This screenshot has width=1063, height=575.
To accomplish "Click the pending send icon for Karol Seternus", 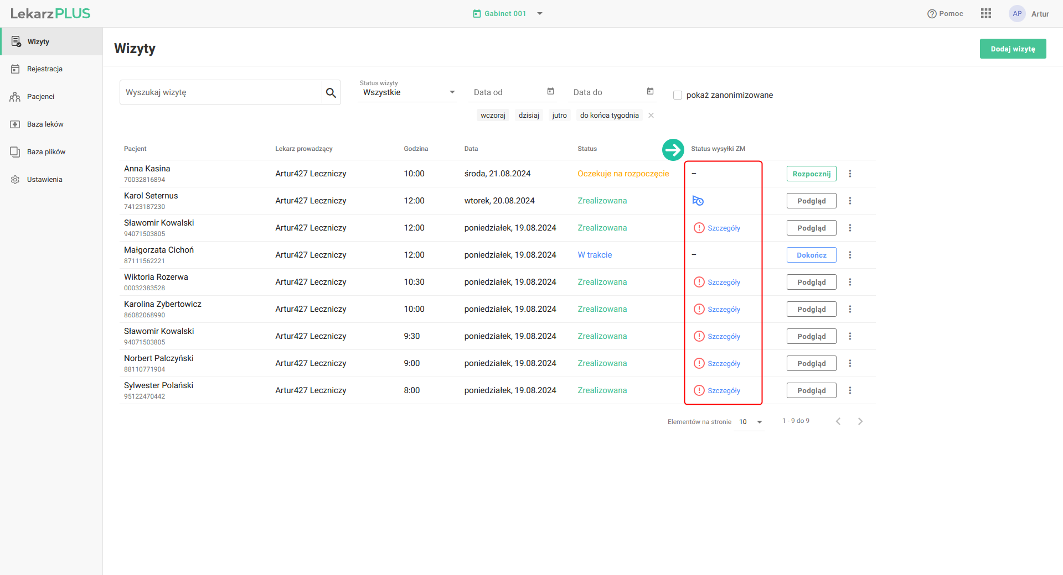I will click(x=698, y=201).
